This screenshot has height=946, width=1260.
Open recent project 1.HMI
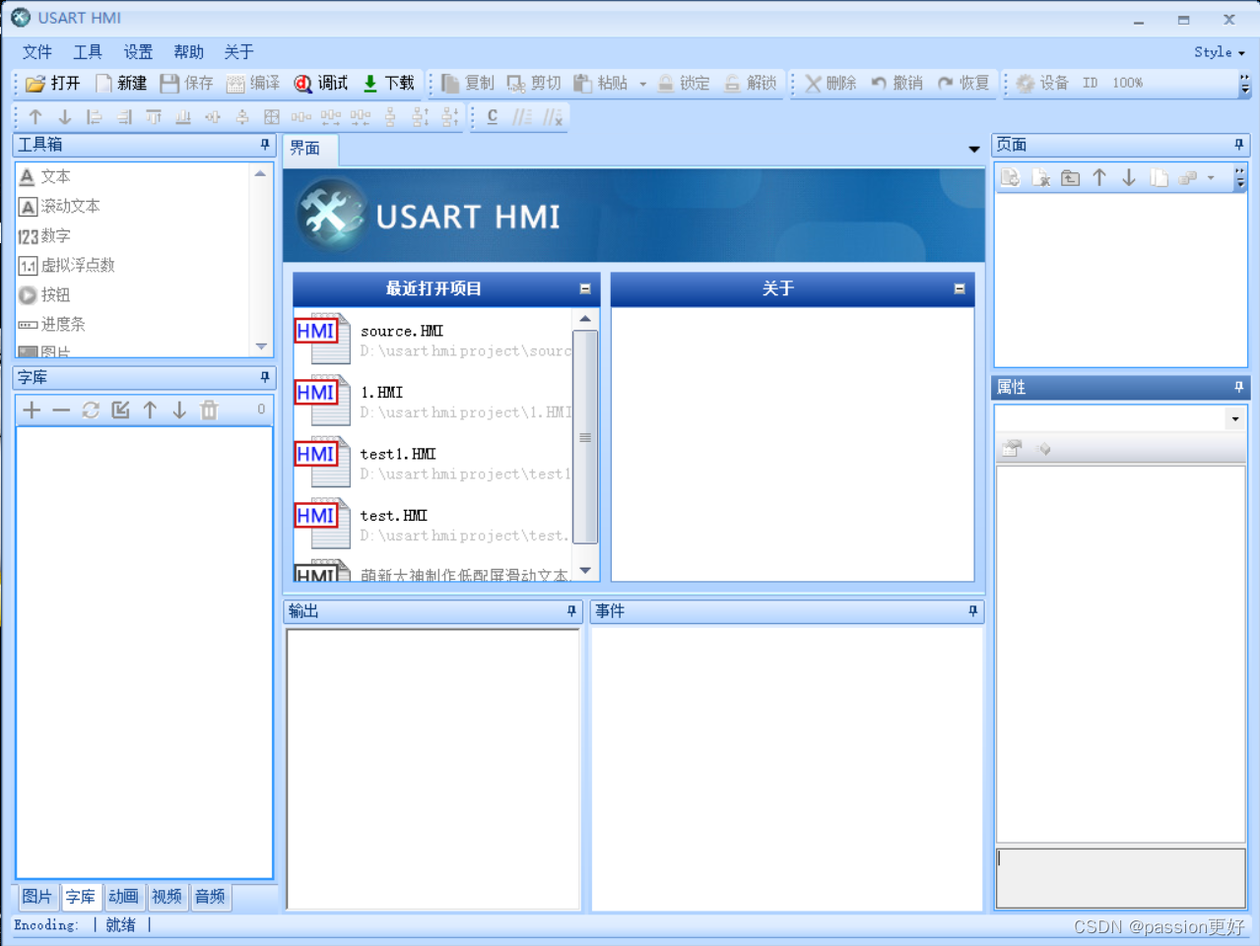(x=433, y=401)
